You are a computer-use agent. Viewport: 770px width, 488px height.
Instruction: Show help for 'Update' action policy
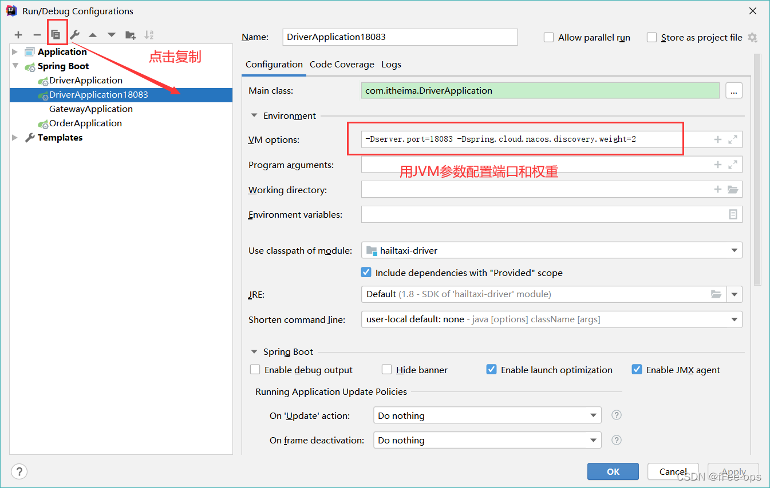coord(617,415)
